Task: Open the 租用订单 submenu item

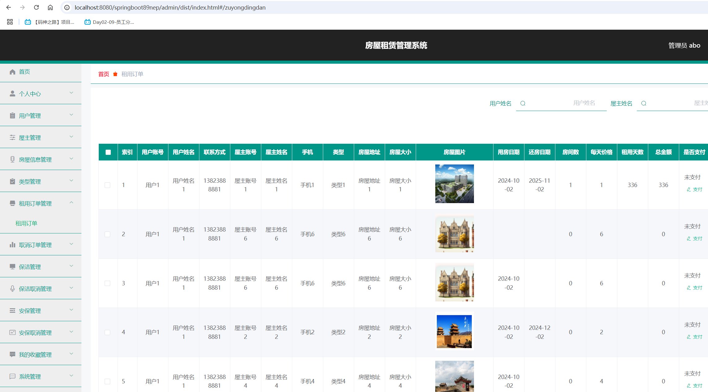Action: pyautogui.click(x=26, y=223)
